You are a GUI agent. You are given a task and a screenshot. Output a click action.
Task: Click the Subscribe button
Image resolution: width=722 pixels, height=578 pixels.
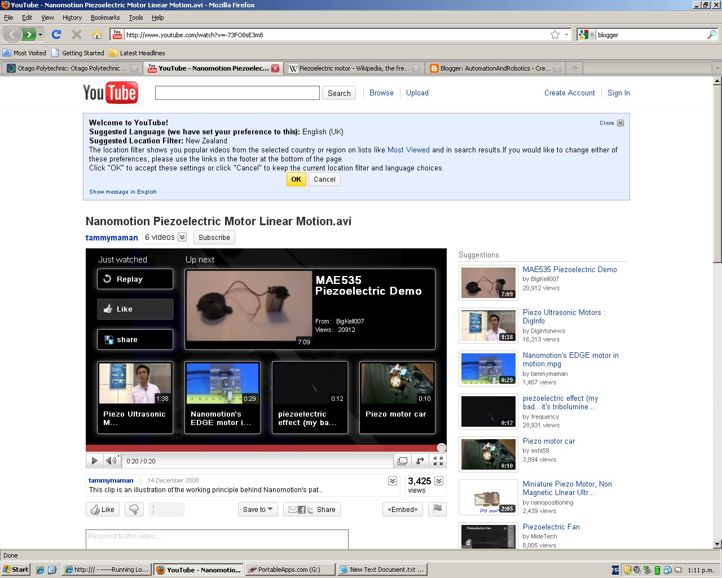(214, 237)
